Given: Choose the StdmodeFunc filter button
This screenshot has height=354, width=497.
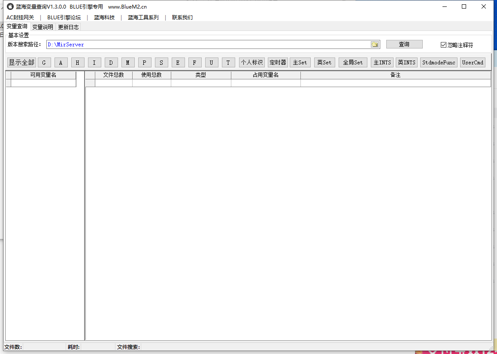Looking at the screenshot, I should 439,63.
